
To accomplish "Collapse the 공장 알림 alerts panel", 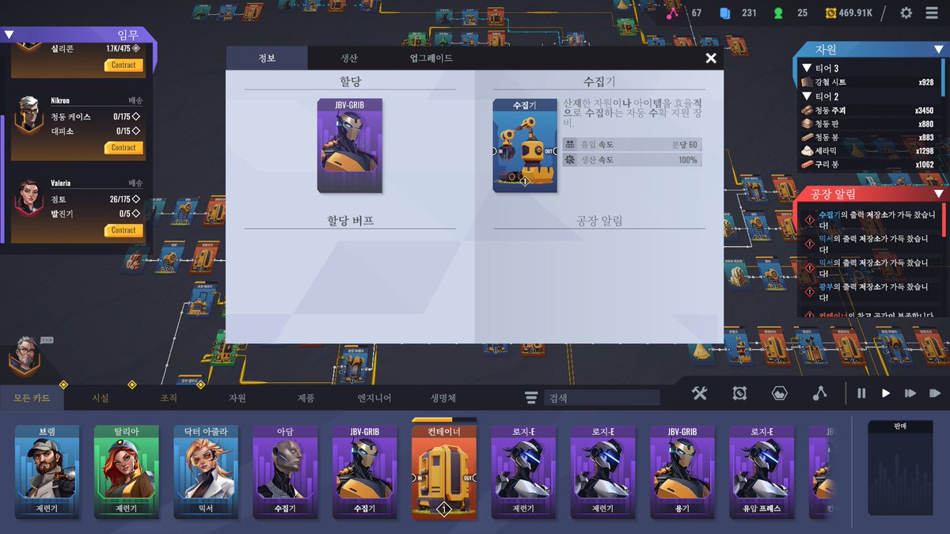I will [939, 194].
